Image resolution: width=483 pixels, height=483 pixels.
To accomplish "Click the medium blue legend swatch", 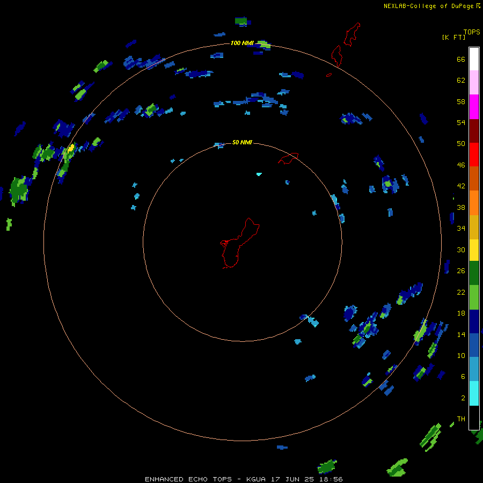I will (474, 345).
